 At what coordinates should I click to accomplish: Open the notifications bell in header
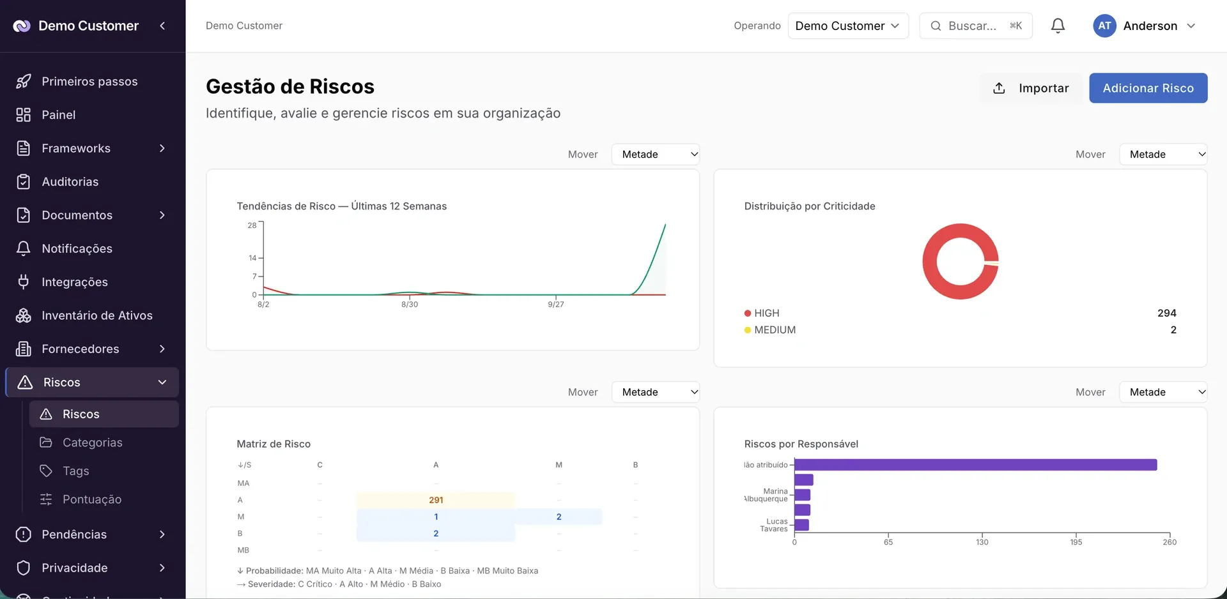point(1058,26)
